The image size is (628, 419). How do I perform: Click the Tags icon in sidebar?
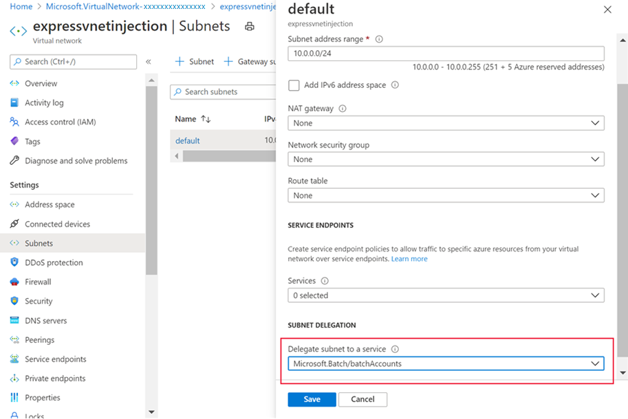click(x=14, y=141)
